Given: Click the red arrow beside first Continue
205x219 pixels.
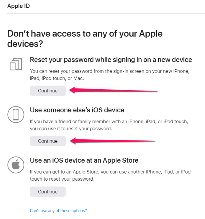Looking at the screenshot, I should [113, 90].
